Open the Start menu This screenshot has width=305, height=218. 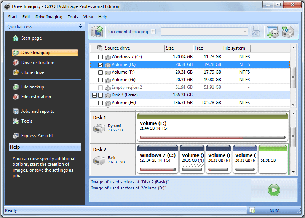tap(13, 17)
